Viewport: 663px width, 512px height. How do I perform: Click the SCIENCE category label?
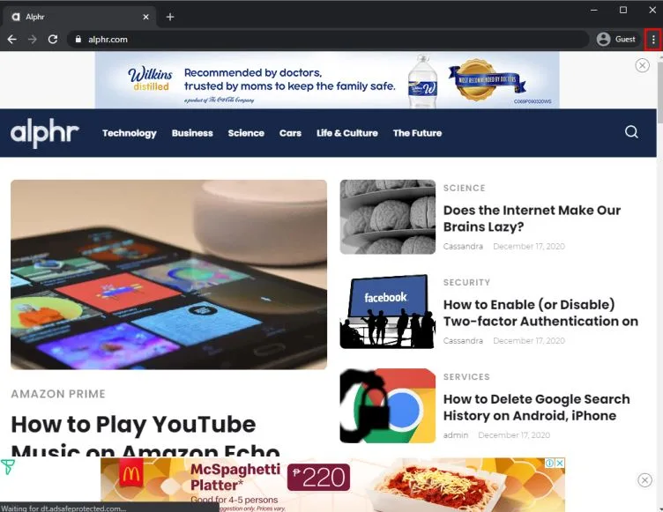click(465, 188)
